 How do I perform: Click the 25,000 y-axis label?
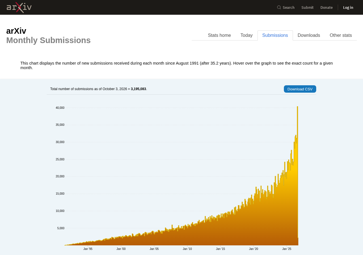click(60, 160)
